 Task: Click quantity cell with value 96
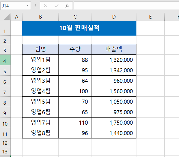75,133
